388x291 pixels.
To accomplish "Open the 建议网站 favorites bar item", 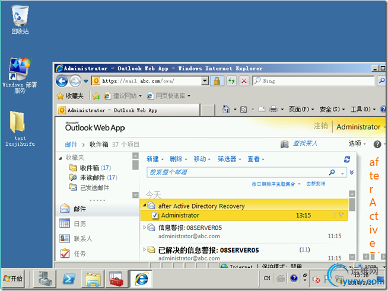I will pyautogui.click(x=123, y=96).
